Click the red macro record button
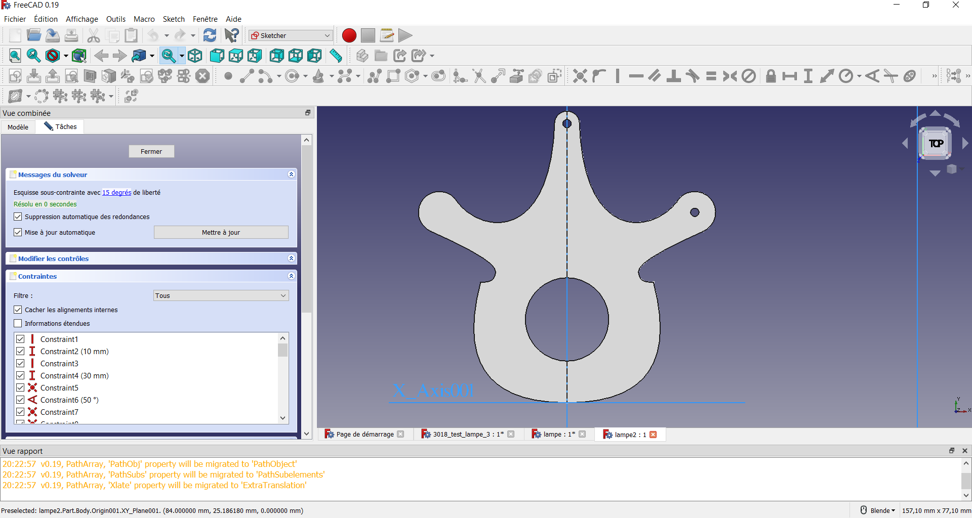This screenshot has width=972, height=518. 349,35
